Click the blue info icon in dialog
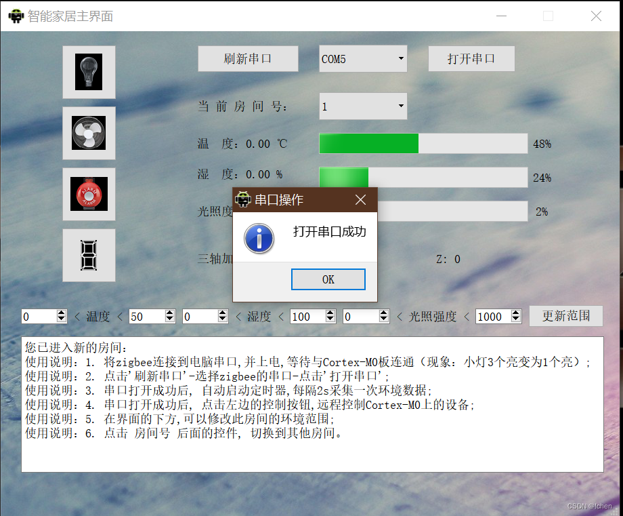The width and height of the screenshot is (623, 516). pos(259,238)
